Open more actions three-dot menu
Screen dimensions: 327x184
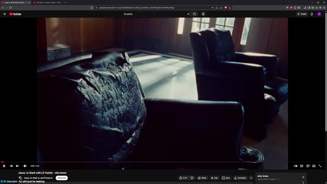pos(251,178)
